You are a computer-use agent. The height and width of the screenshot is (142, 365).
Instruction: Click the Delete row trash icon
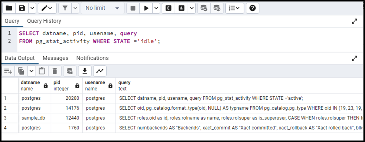(x=55, y=71)
